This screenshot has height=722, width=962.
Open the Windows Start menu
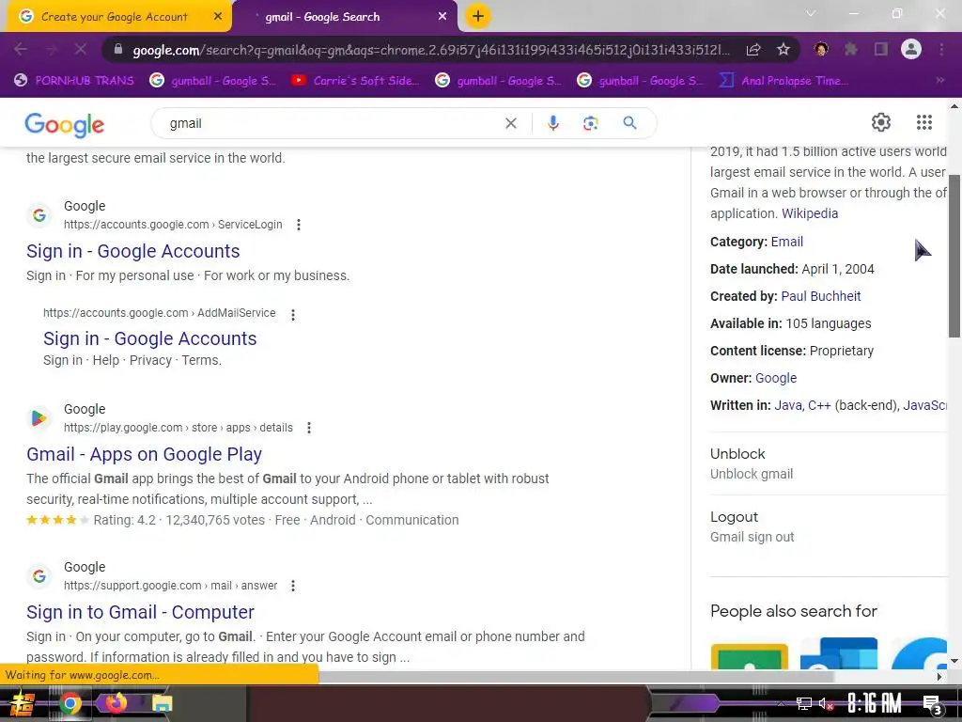[x=23, y=704]
